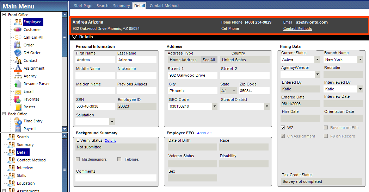
Task: Select the Detail tab
Action: tap(140, 6)
